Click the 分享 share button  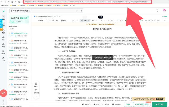(x=128, y=104)
